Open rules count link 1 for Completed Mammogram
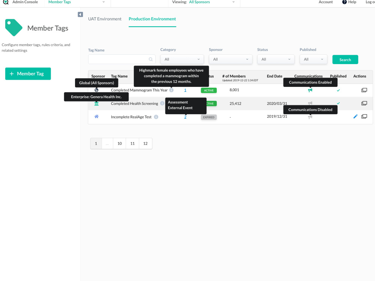The width and height of the screenshot is (375, 281). click(x=185, y=90)
